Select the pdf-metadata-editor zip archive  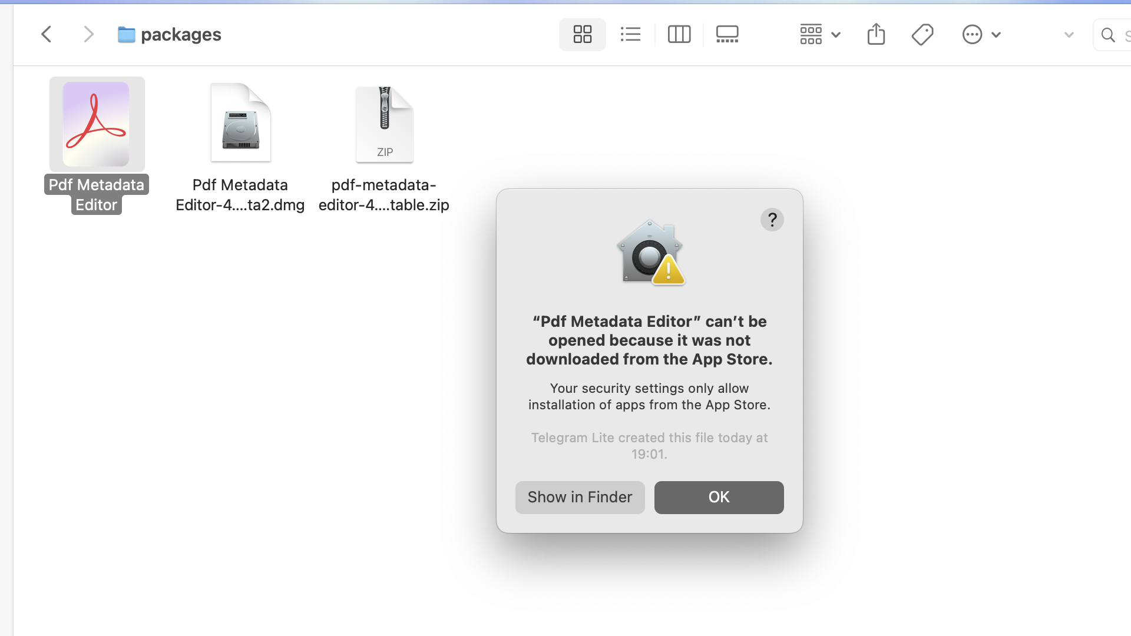pyautogui.click(x=384, y=124)
